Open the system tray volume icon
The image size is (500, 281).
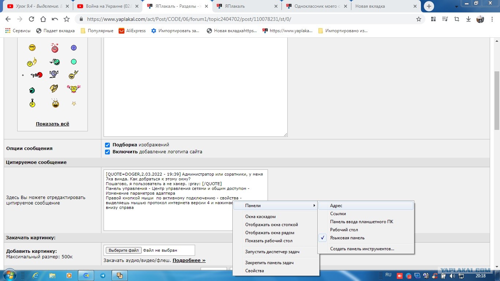click(x=453, y=276)
